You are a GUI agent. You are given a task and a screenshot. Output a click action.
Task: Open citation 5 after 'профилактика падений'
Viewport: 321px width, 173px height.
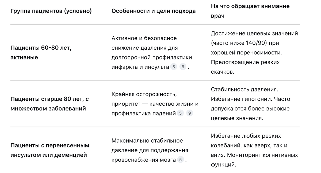180,113
